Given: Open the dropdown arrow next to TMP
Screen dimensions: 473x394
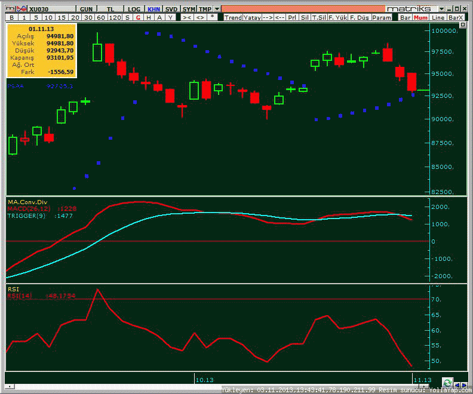Looking at the screenshot, I should point(217,10).
